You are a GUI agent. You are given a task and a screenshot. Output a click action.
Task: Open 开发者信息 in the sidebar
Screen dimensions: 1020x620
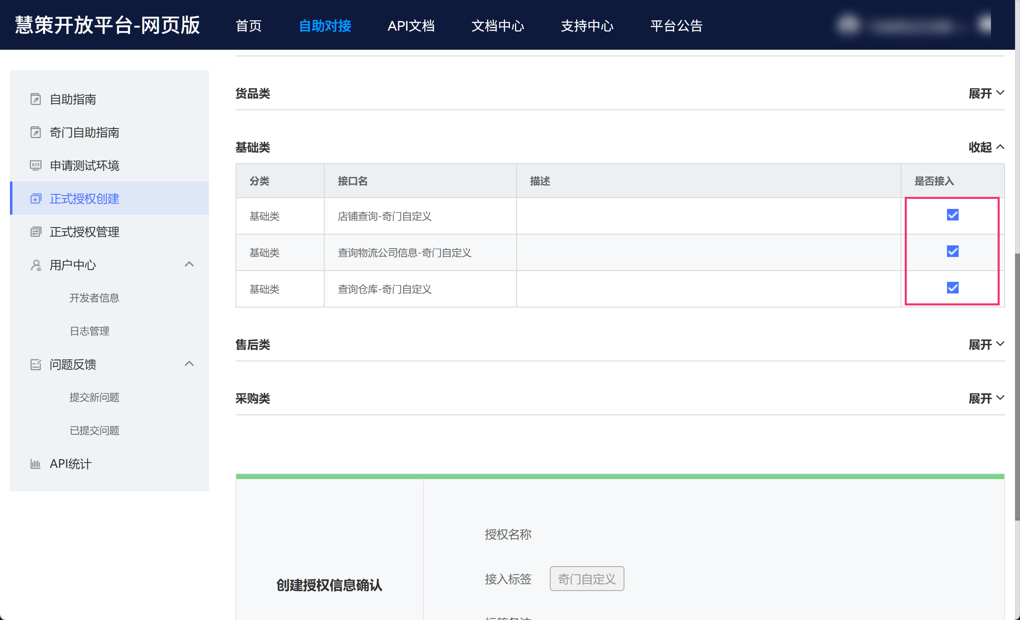pos(94,298)
